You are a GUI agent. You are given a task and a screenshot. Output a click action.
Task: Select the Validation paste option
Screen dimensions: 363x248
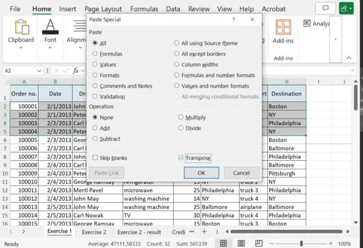pyautogui.click(x=95, y=96)
